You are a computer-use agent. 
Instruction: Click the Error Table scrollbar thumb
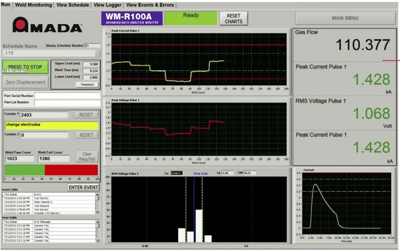click(x=97, y=225)
